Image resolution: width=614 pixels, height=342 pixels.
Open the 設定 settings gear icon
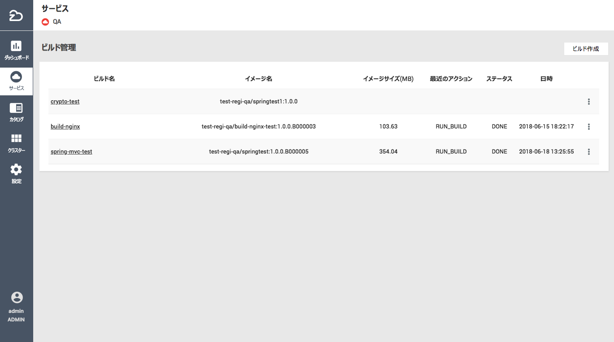coord(17,169)
